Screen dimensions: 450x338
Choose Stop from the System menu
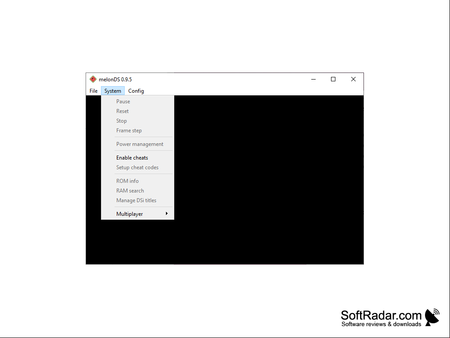pyautogui.click(x=137, y=121)
